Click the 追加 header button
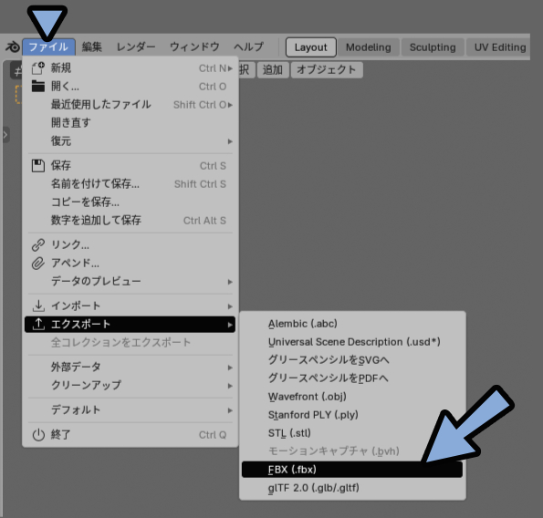This screenshot has width=543, height=518. [273, 70]
